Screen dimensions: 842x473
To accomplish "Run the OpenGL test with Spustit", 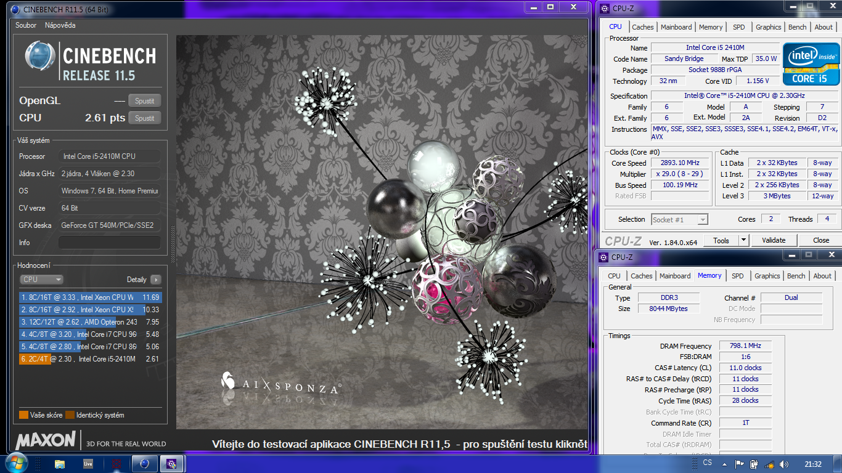I will point(145,101).
